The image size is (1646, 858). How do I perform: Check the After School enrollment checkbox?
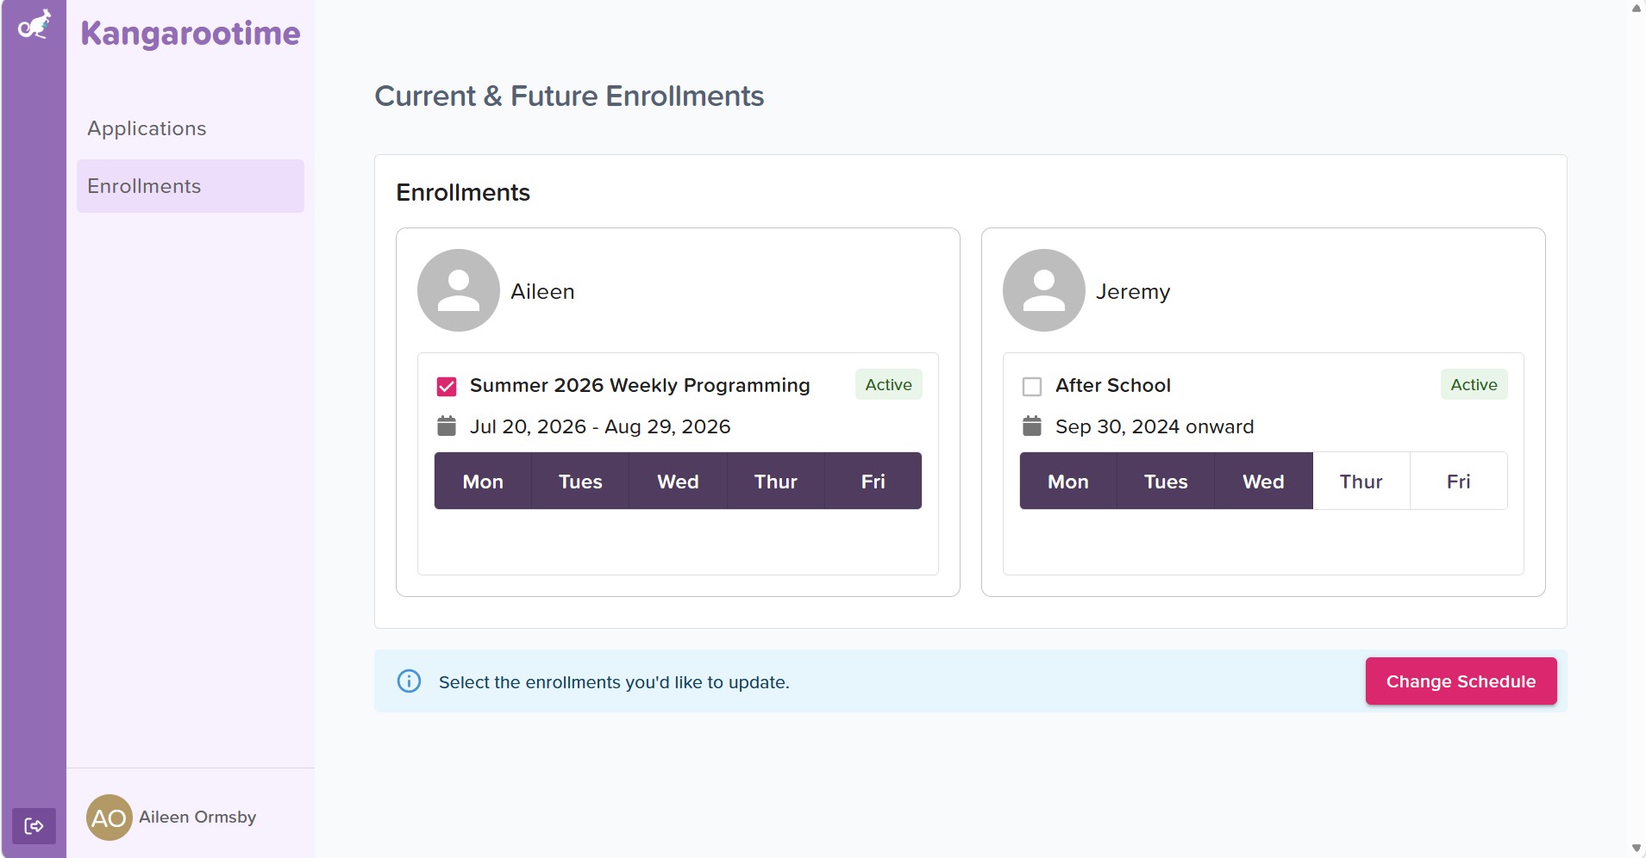point(1032,386)
